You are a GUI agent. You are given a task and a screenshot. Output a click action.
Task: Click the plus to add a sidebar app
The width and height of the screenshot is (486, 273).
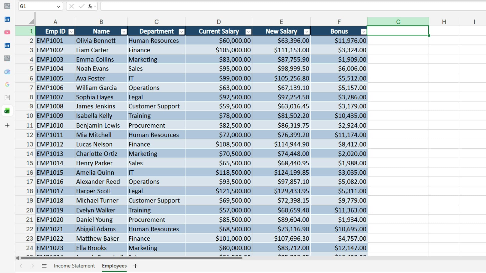coord(7,125)
